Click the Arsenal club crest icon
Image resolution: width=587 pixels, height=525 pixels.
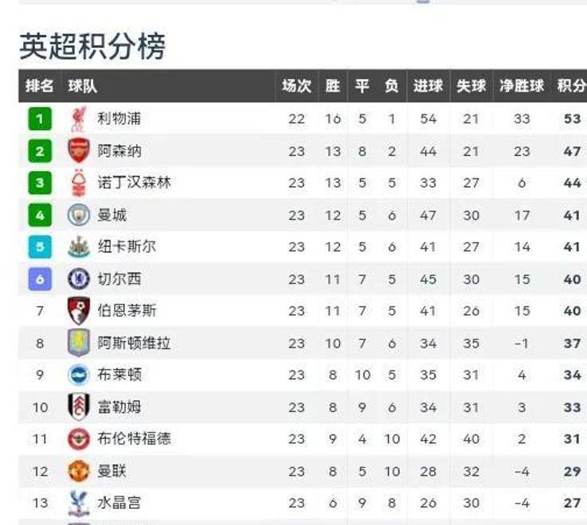tap(79, 150)
